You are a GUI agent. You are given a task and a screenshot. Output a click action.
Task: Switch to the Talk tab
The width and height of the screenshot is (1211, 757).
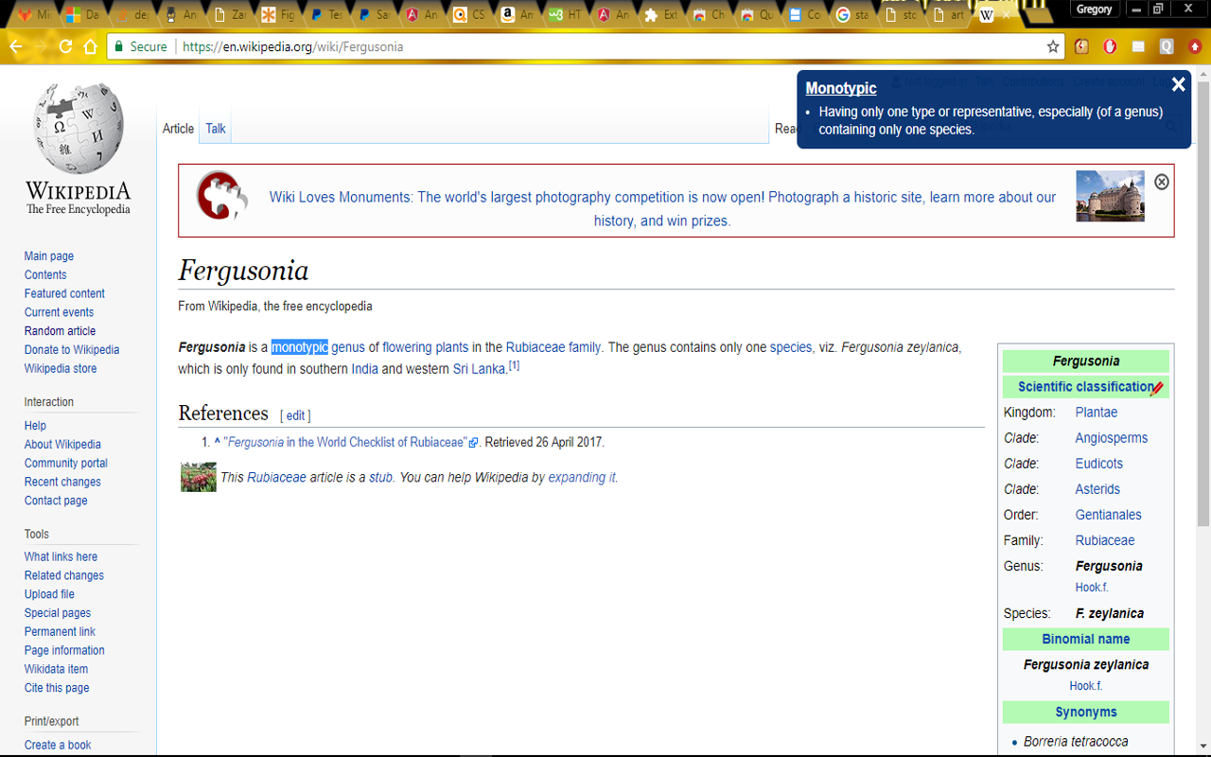(215, 128)
